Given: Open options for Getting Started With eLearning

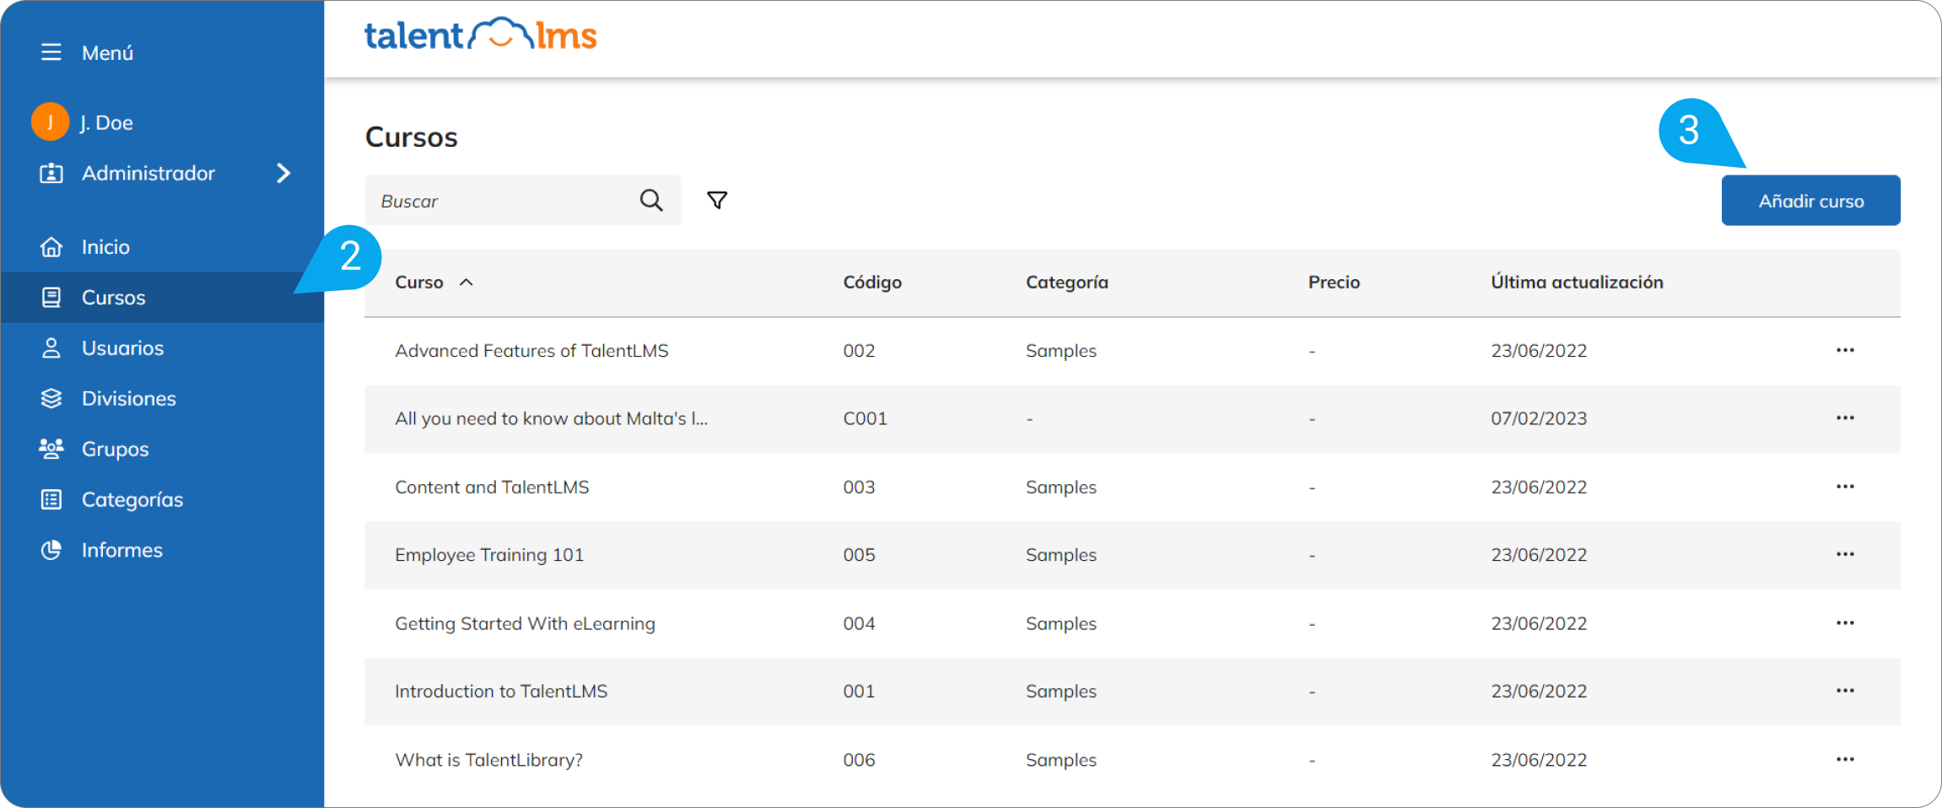Looking at the screenshot, I should coord(1845,623).
